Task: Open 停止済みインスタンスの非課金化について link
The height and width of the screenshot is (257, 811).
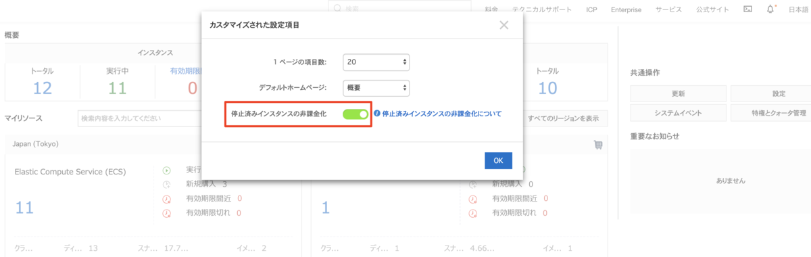Action: coord(442,114)
